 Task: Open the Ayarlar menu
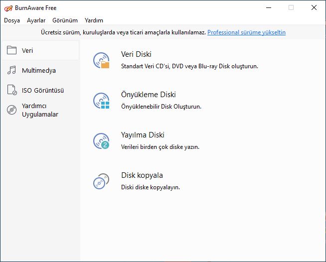pyautogui.click(x=36, y=20)
